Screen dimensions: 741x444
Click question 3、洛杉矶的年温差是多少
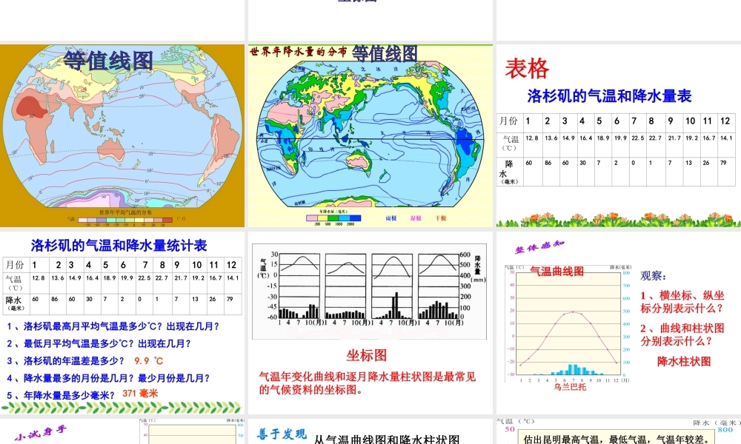[65, 361]
